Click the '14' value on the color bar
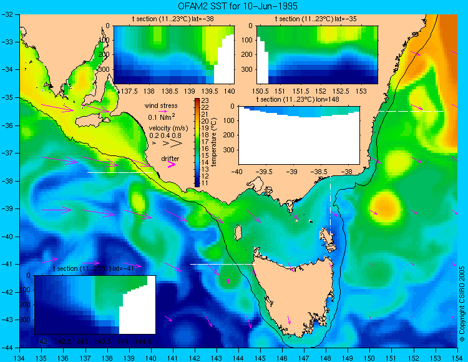The height and width of the screenshot is (362, 468). (x=205, y=162)
